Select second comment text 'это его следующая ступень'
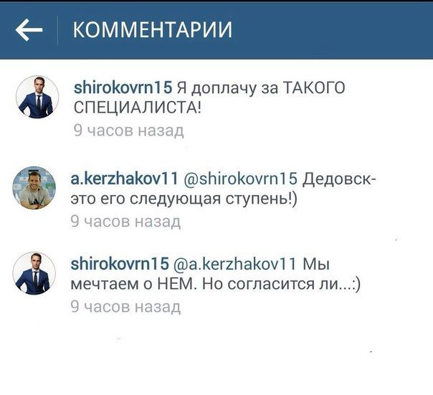Image resolution: width=433 pixels, height=395 pixels. (x=184, y=199)
